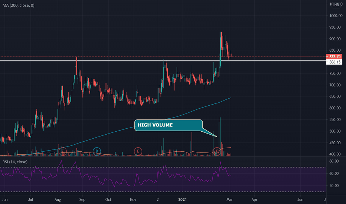The width and height of the screenshot is (346, 204).
Task: Select the MA (200, close, 0) indicator label
Action: [x=18, y=5]
